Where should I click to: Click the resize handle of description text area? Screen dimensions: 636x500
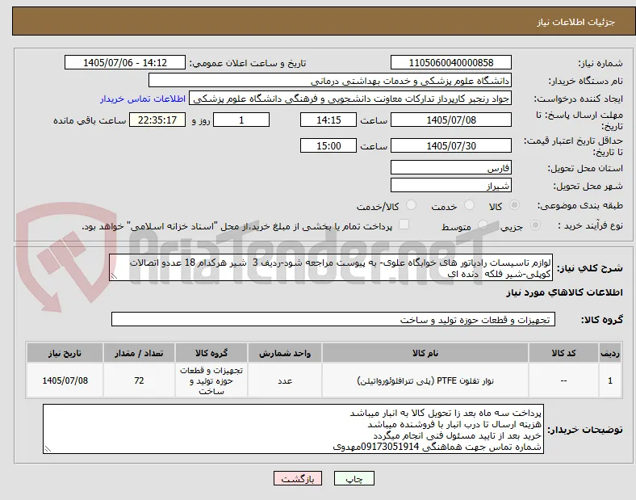(x=114, y=276)
